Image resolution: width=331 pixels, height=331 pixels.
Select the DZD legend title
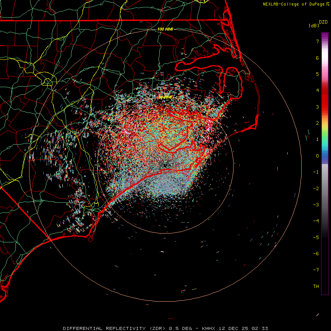point(323,22)
